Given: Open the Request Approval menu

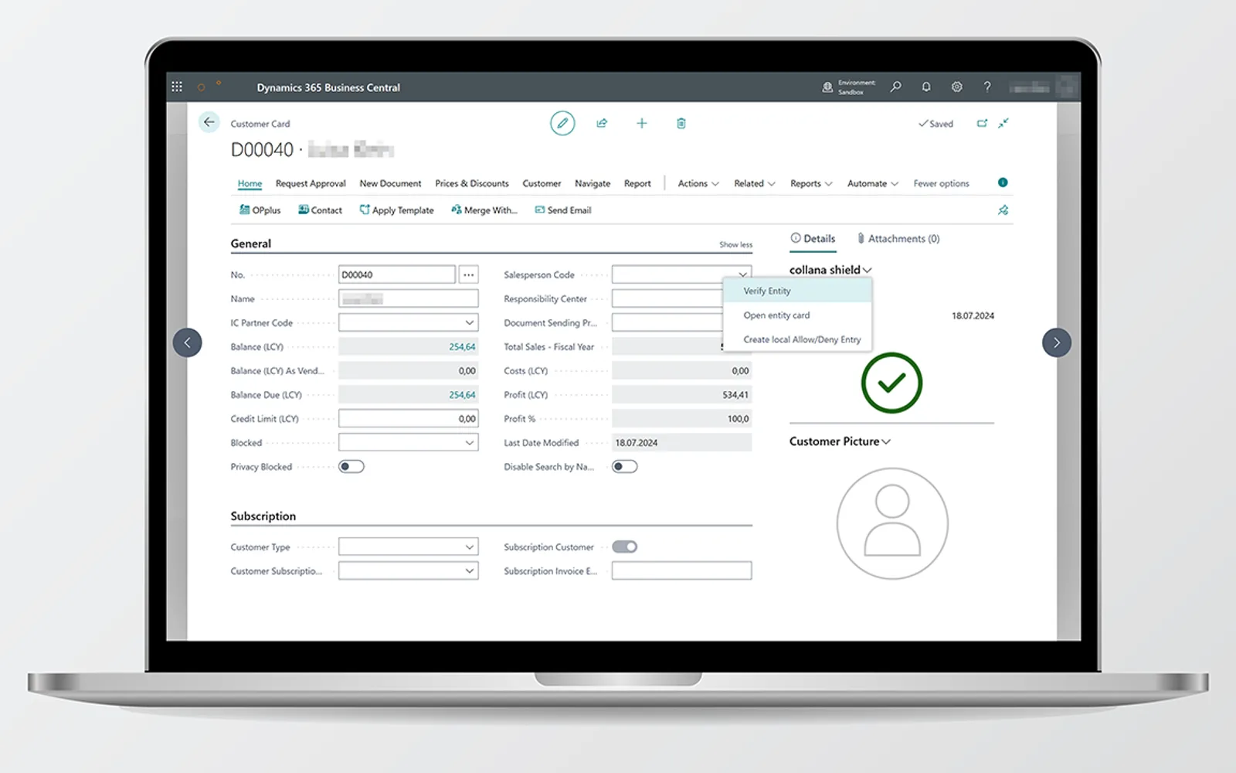Looking at the screenshot, I should [311, 183].
